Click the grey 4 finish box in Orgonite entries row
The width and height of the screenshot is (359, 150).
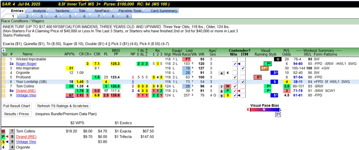[x=221, y=73]
